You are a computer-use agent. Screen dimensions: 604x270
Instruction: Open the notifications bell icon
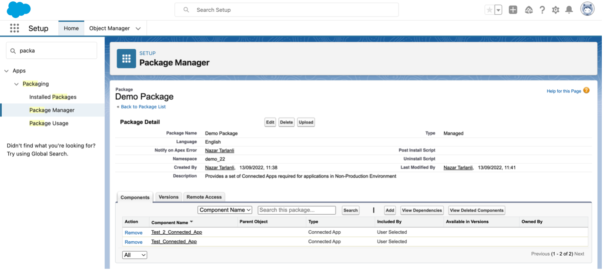coord(569,10)
